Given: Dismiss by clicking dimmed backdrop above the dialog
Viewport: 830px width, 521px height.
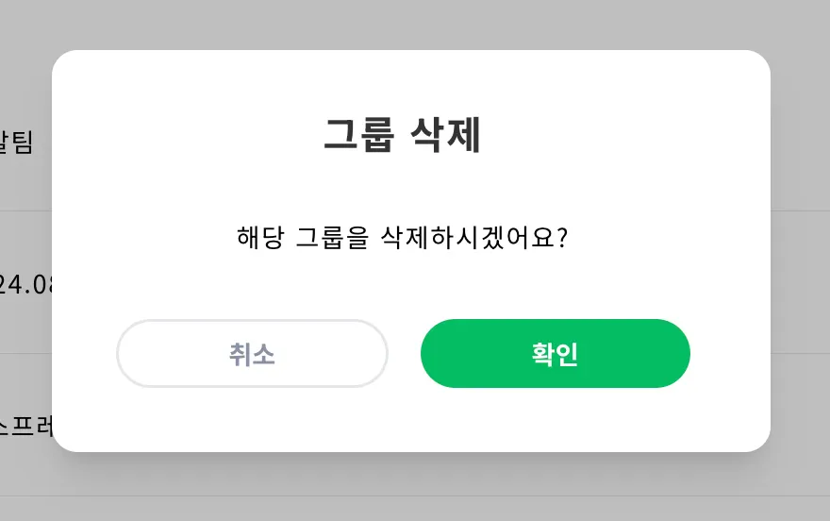Looking at the screenshot, I should pos(415,24).
